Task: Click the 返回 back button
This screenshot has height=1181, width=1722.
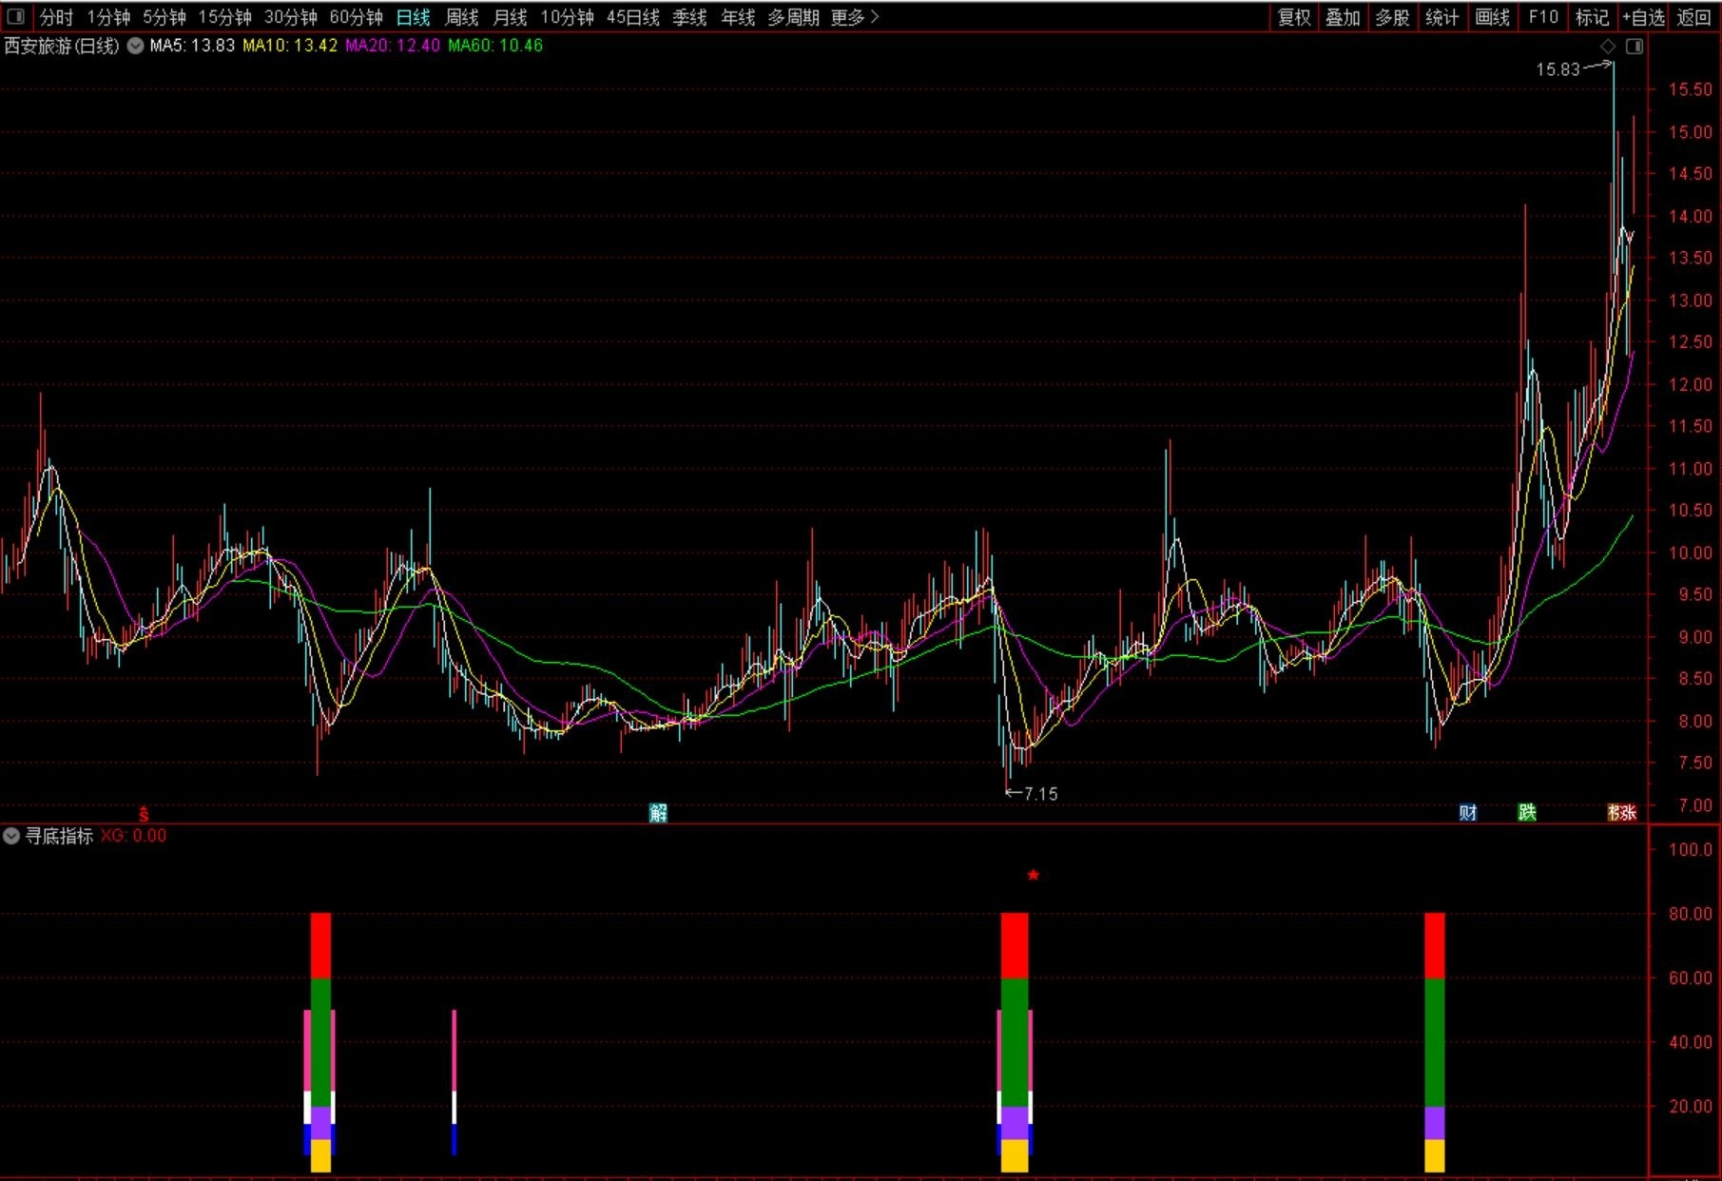Action: point(1693,17)
